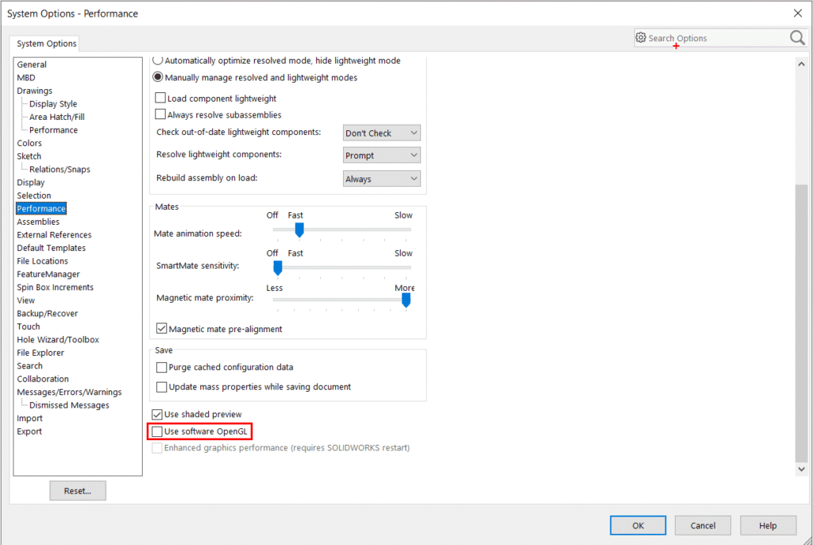Select highlighted Performance category
Viewport: 813px width, 545px height.
pyautogui.click(x=41, y=209)
